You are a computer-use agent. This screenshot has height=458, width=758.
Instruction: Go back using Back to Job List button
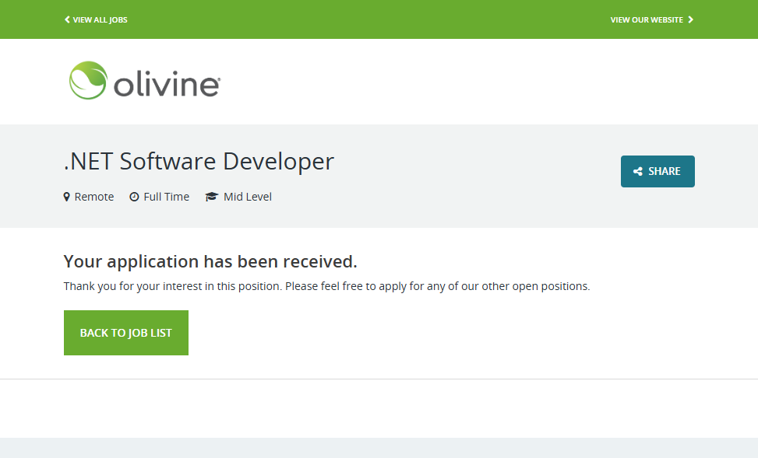[126, 333]
